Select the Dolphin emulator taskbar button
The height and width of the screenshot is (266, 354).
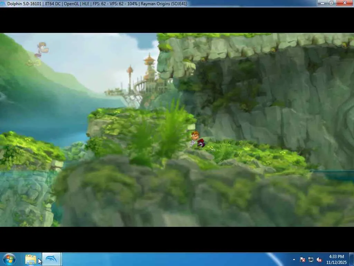52,259
